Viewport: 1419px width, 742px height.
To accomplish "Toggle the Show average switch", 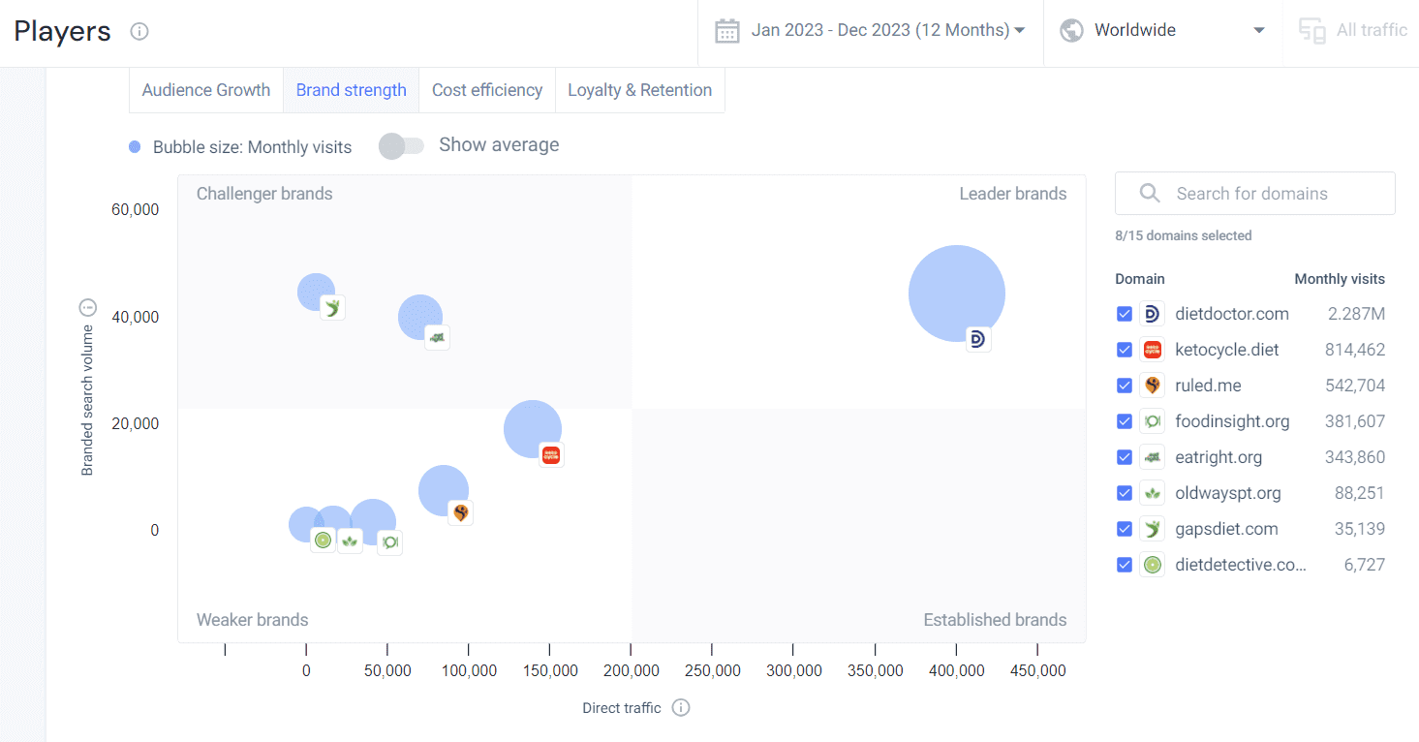I will (x=401, y=145).
